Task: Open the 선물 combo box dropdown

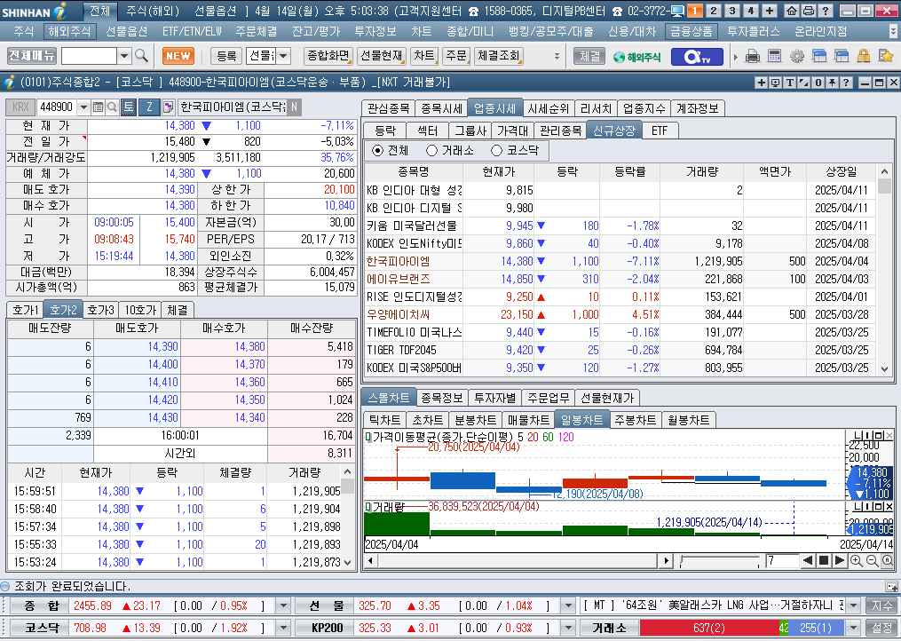Action: click(x=283, y=56)
